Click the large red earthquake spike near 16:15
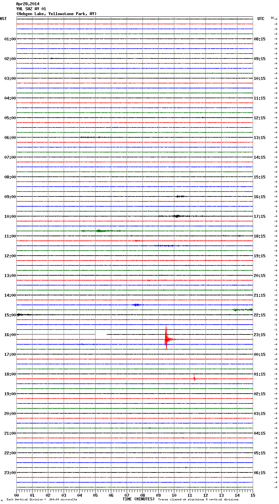 [166, 338]
